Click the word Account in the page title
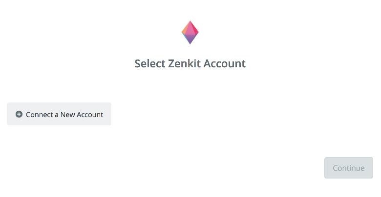The width and height of the screenshot is (381, 197). (x=225, y=63)
